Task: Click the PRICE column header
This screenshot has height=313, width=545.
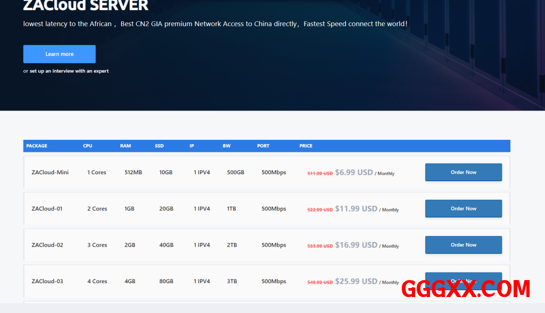Action: click(x=305, y=146)
